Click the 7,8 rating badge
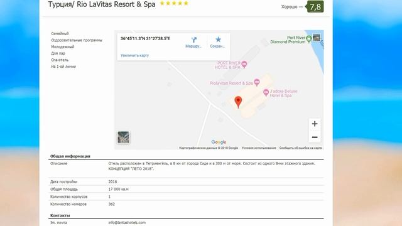 point(315,7)
